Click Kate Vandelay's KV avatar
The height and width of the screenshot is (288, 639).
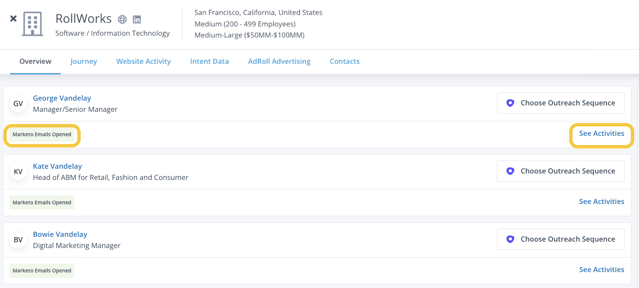click(18, 172)
